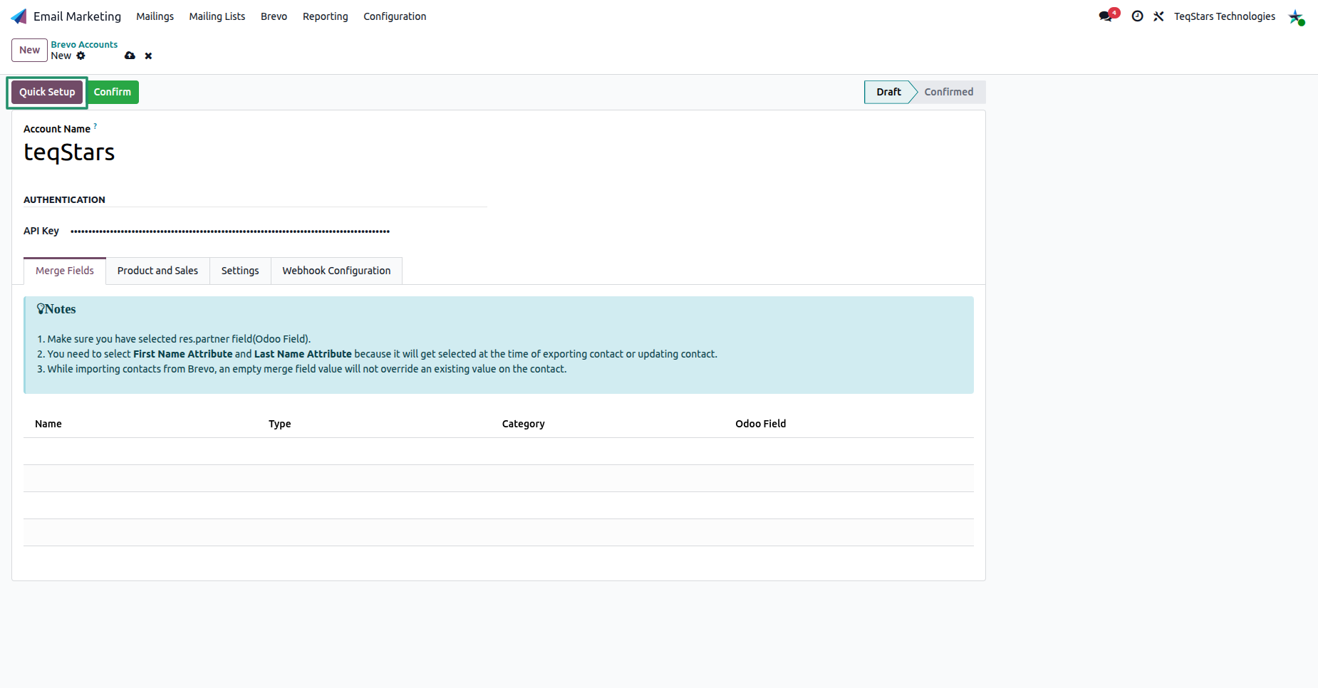The width and height of the screenshot is (1318, 688).
Task: Click the bold 'First Name Attribute' note text
Action: [x=182, y=354]
